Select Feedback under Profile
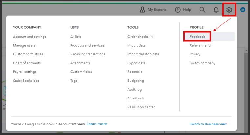The height and width of the screenshot is (135, 250). [197, 37]
